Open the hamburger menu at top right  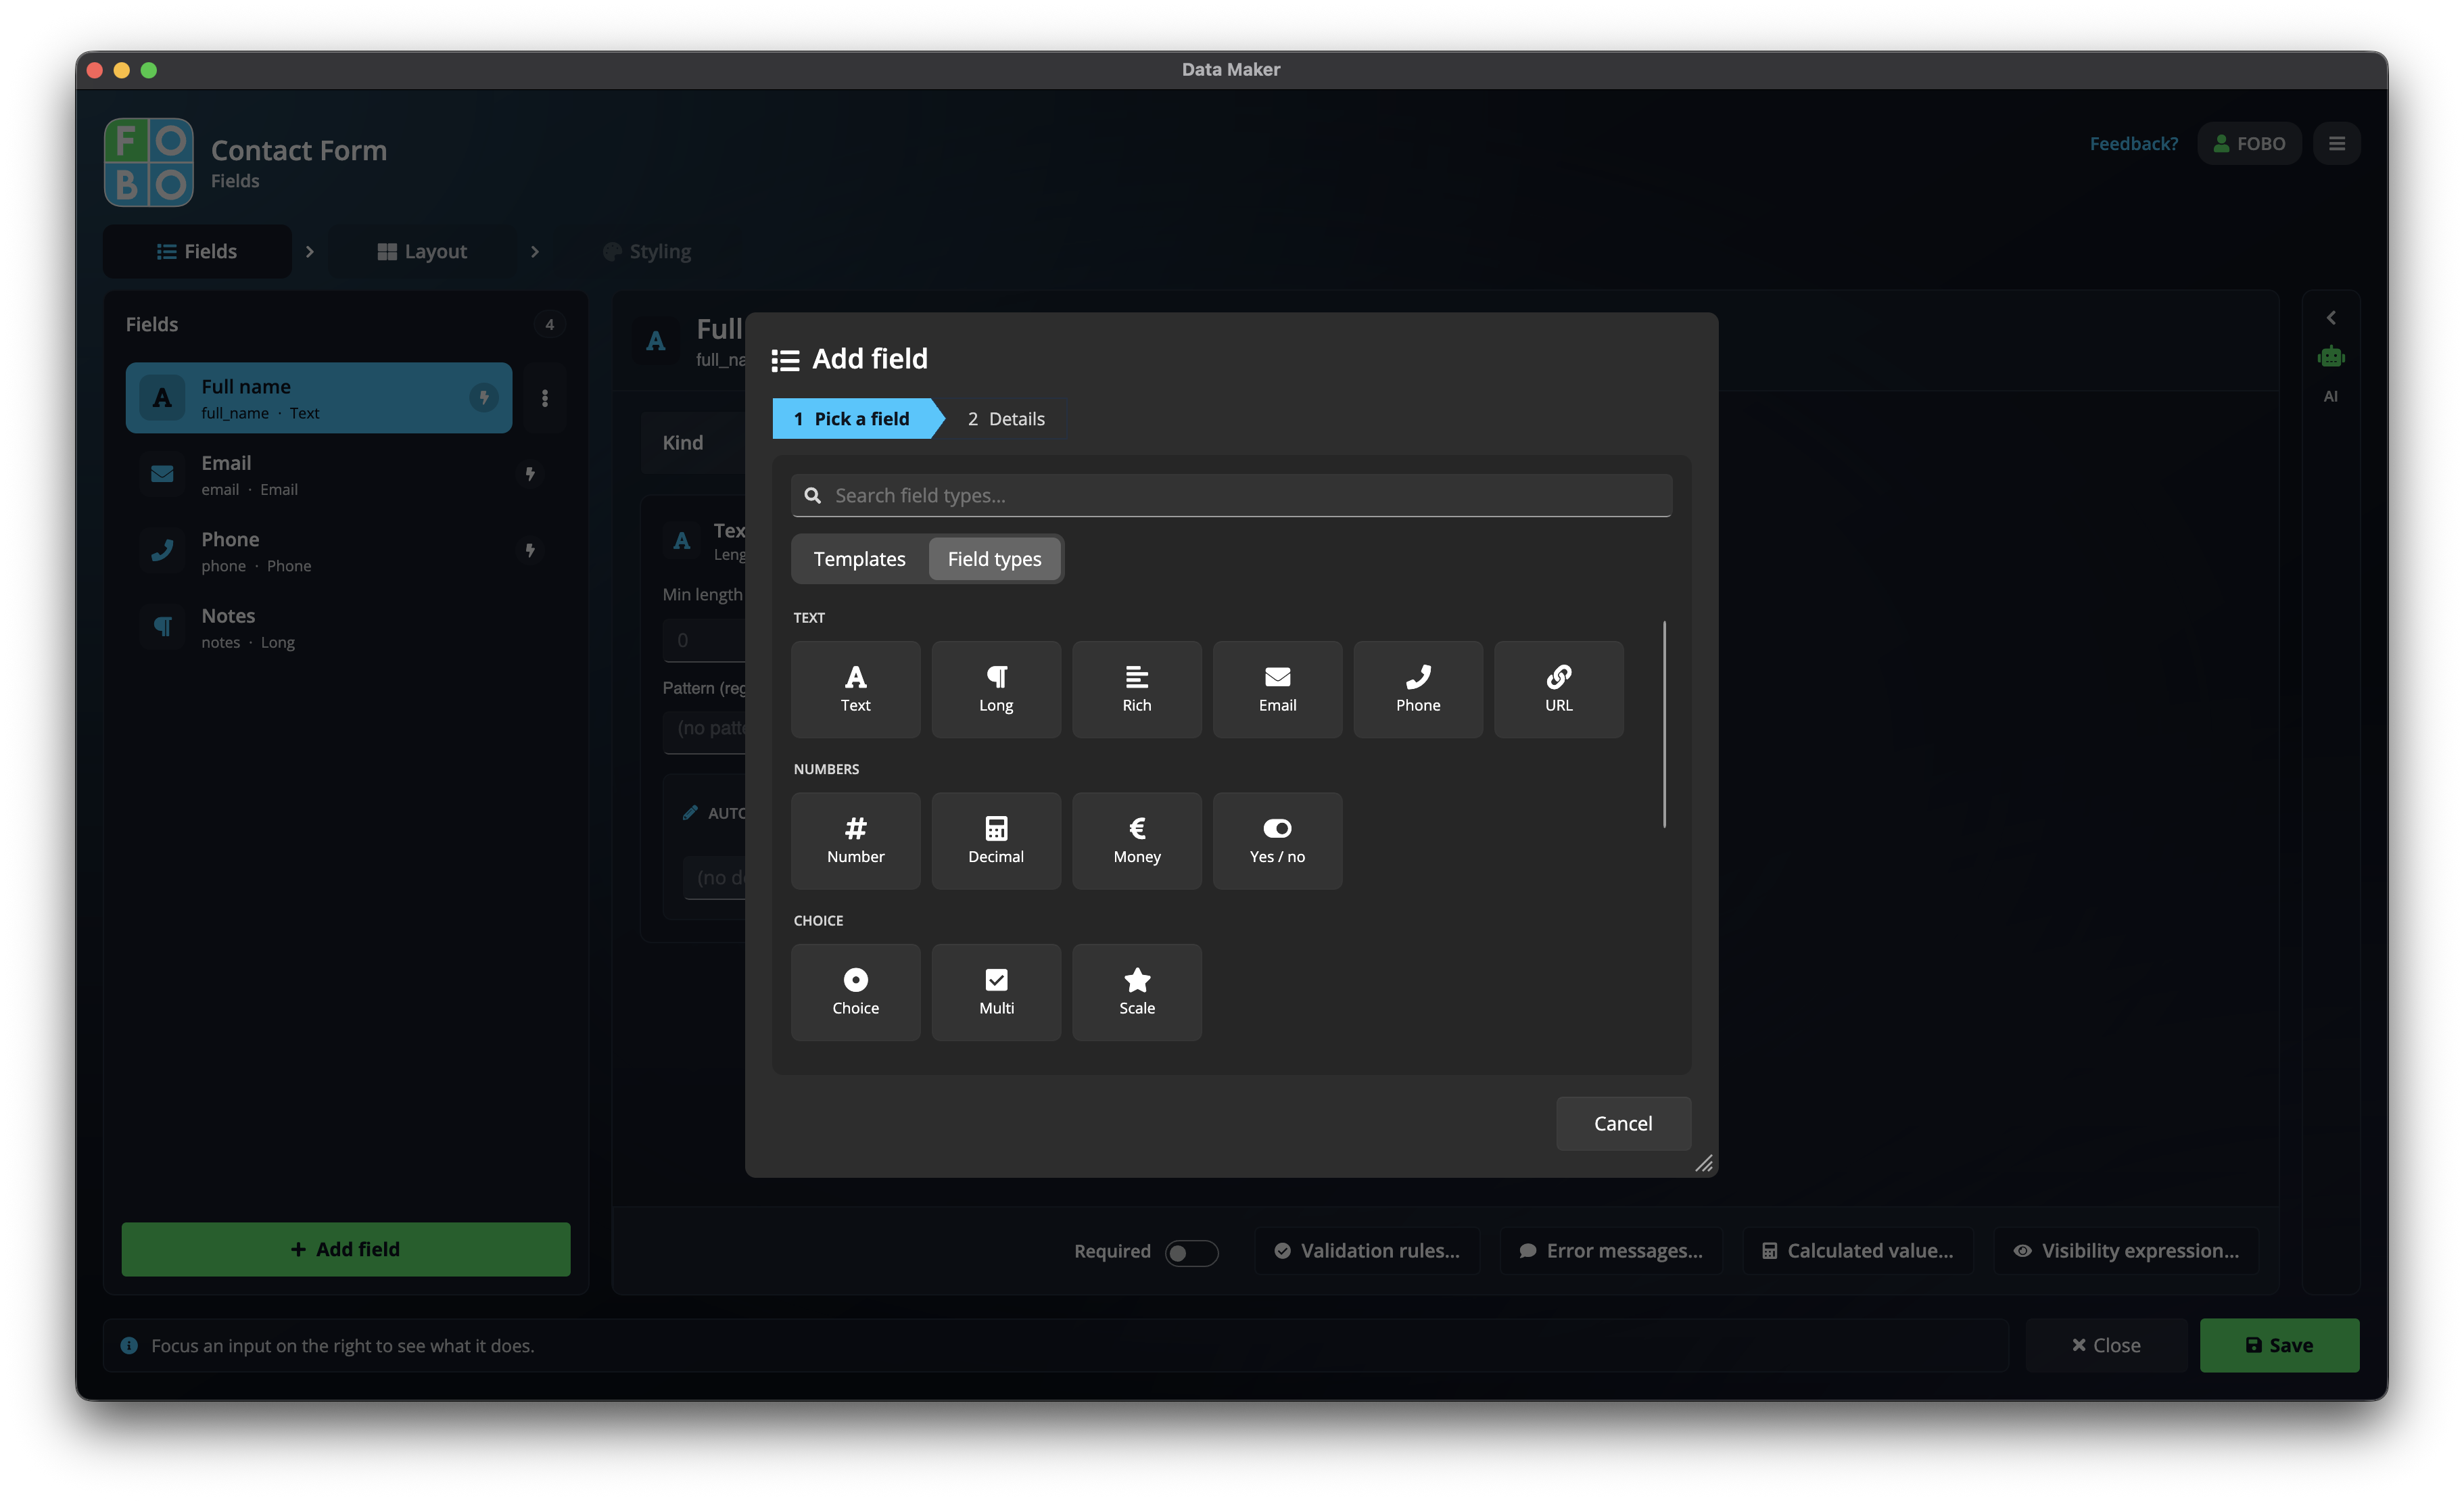coord(2337,144)
